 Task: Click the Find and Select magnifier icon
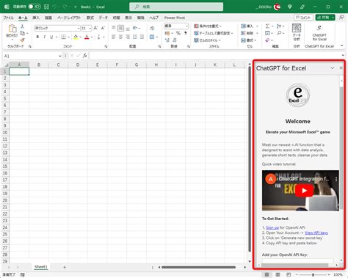(x=279, y=33)
